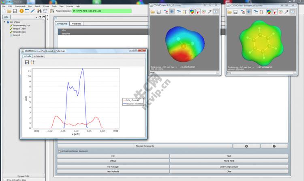Click the Manage Jobs button
The height and width of the screenshot is (181, 304).
24,176
